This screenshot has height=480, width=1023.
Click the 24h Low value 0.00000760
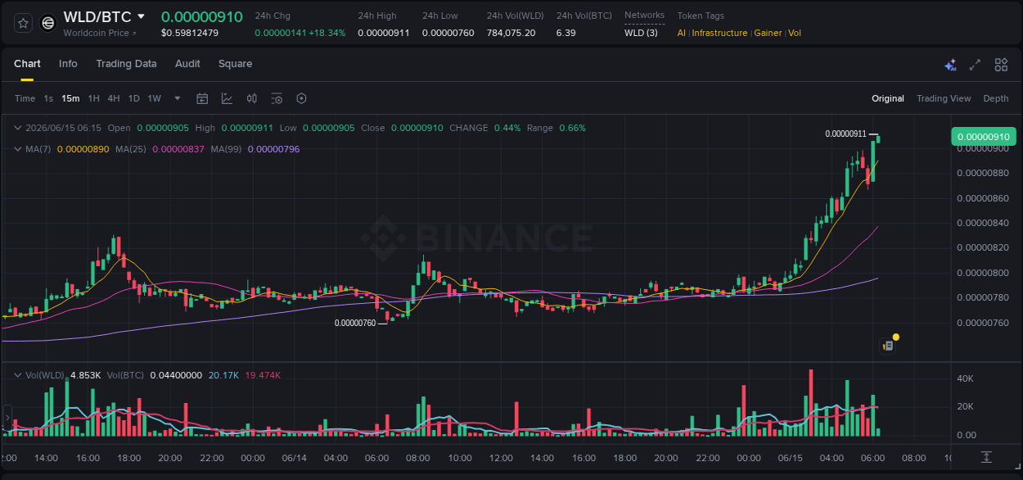[x=448, y=33]
